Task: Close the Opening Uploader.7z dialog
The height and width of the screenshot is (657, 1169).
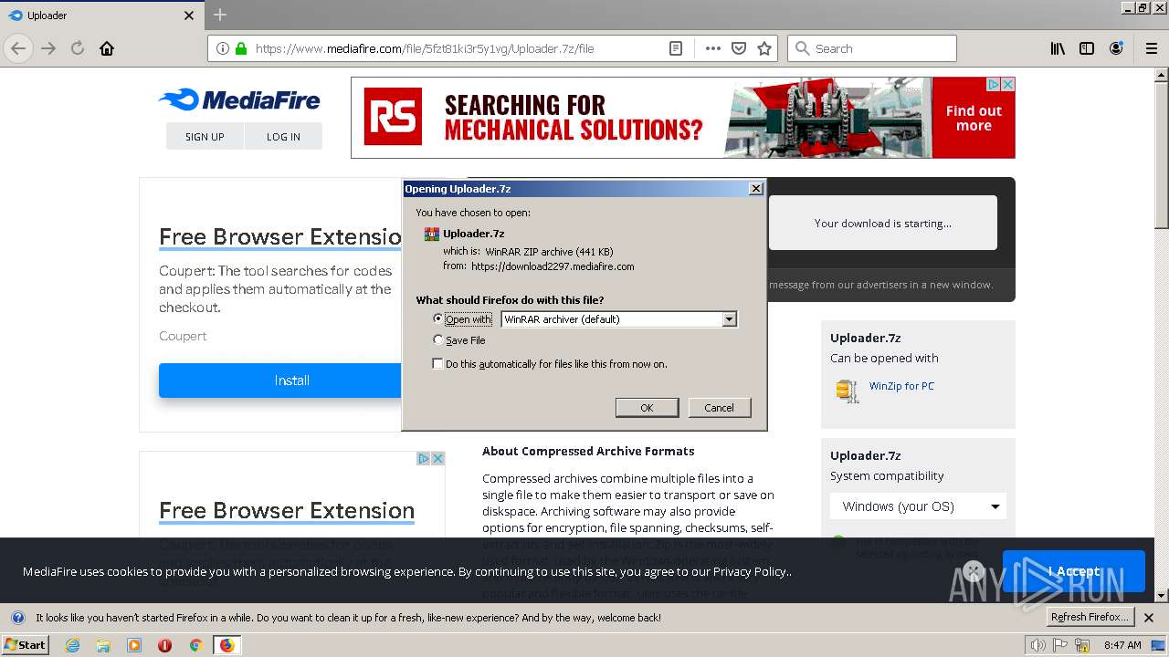Action: pyautogui.click(x=755, y=188)
